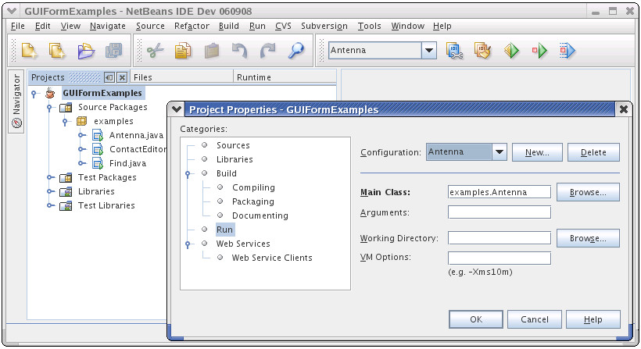This screenshot has height=349, width=641.
Task: Select the Web Service Clients category
Action: pos(272,258)
